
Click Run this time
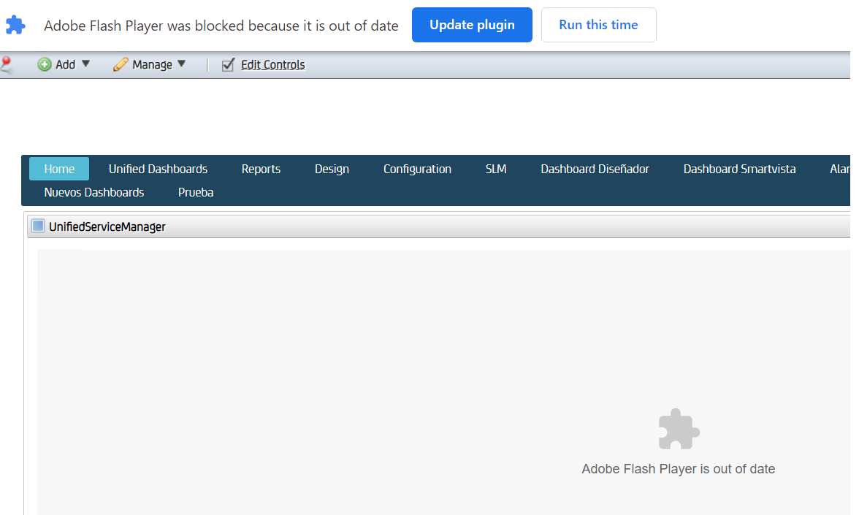598,24
